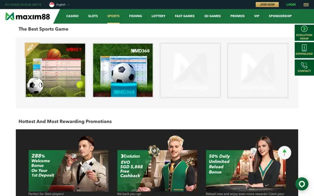This screenshot has width=314, height=196.
Task: Go to the PROMOS page
Action: coord(237,16)
